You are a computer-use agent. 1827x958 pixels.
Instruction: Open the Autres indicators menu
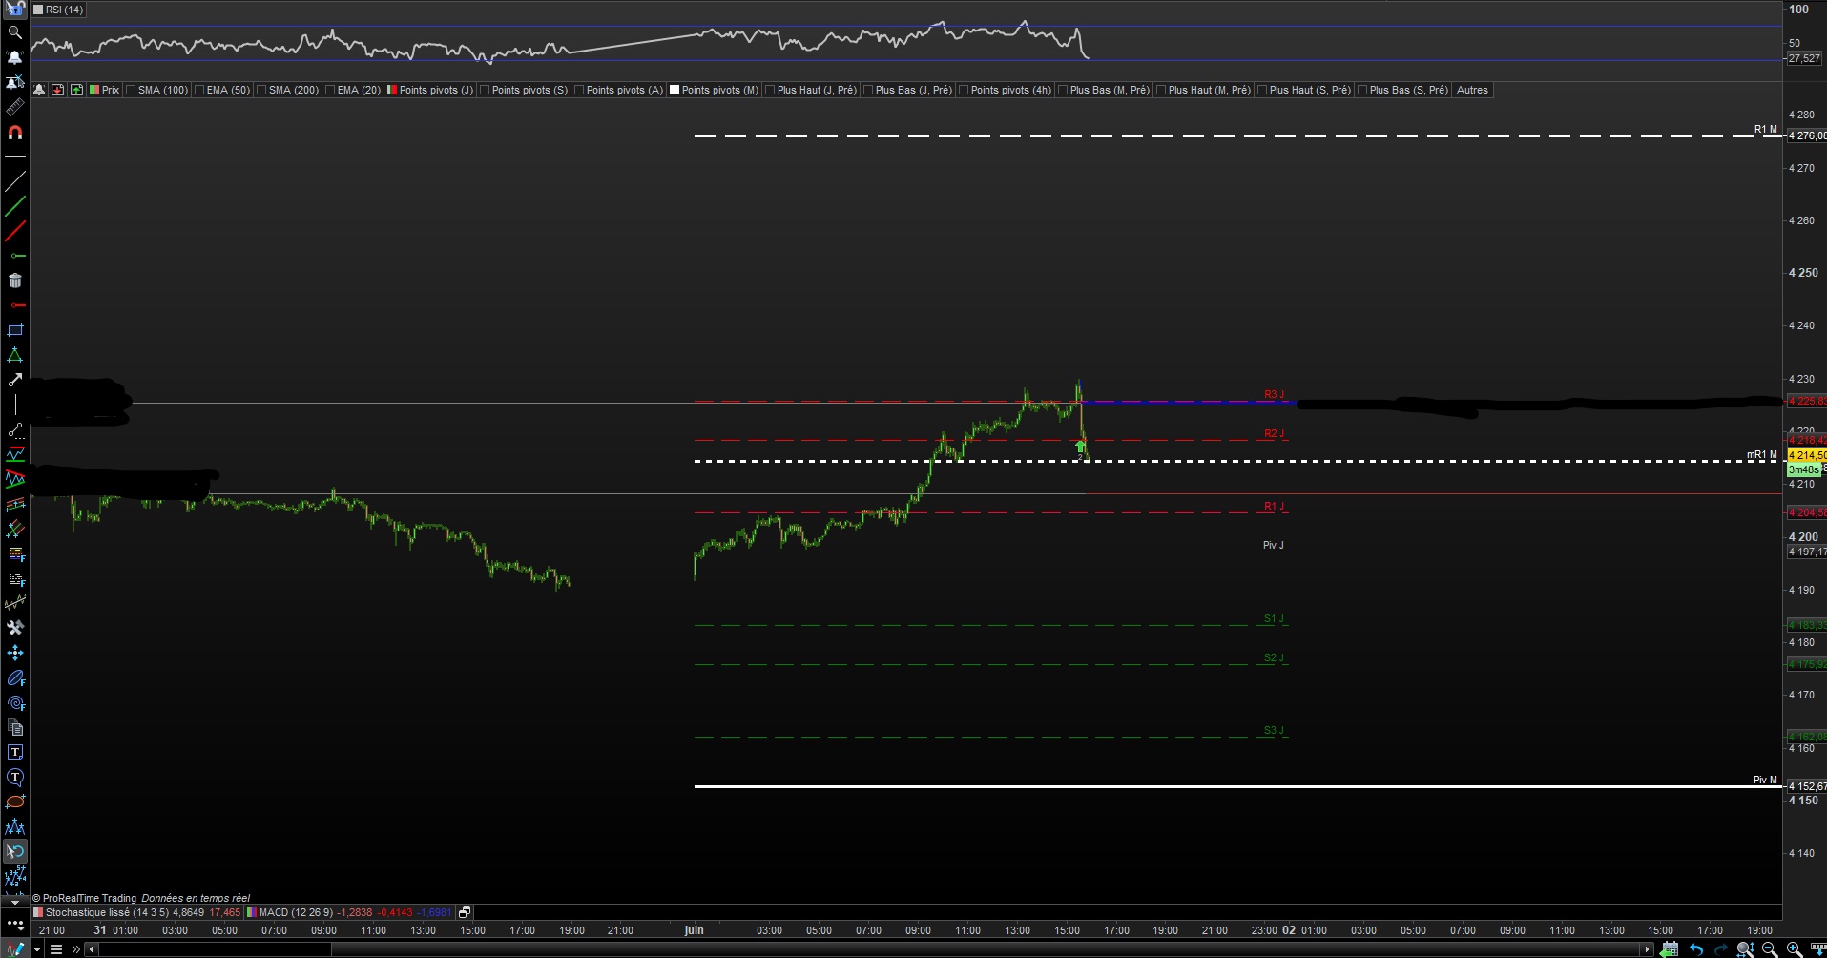coord(1472,91)
